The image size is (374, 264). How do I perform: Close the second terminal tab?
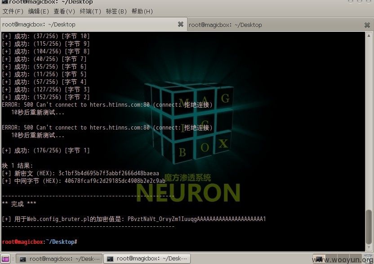[367, 25]
